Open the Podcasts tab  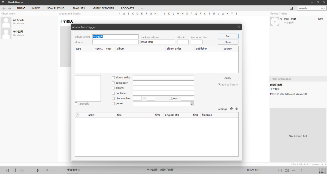point(128,8)
